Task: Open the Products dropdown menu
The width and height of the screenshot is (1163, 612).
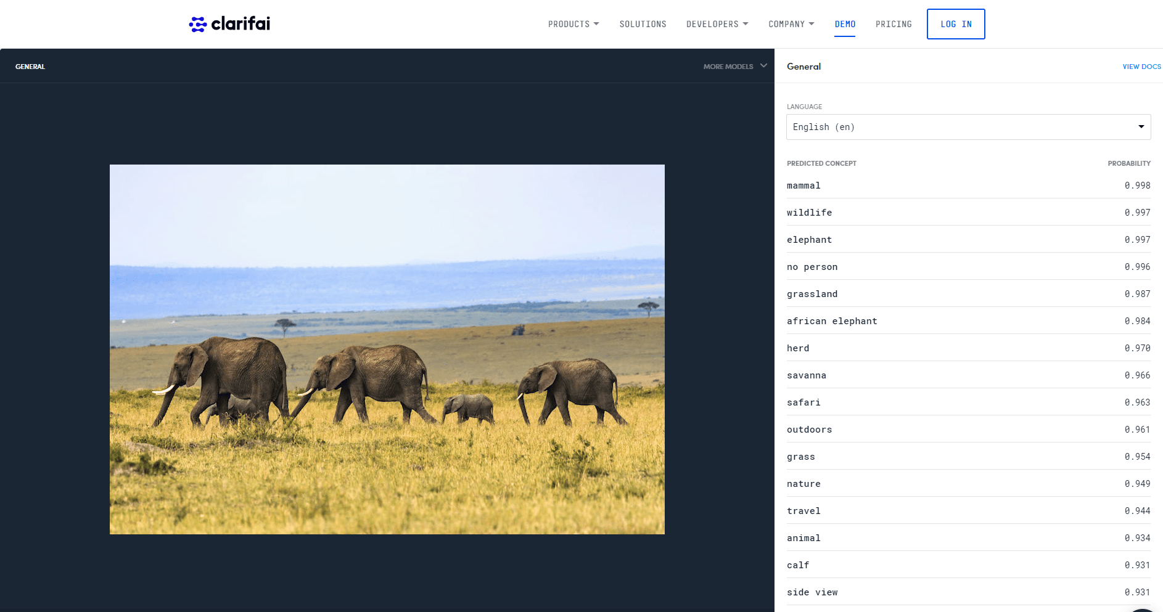Action: [573, 24]
